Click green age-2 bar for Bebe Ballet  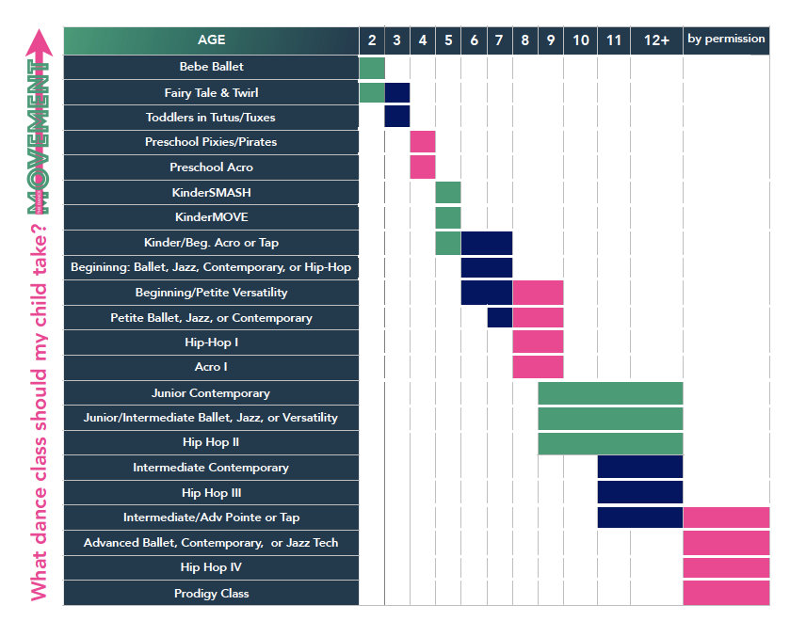click(372, 68)
